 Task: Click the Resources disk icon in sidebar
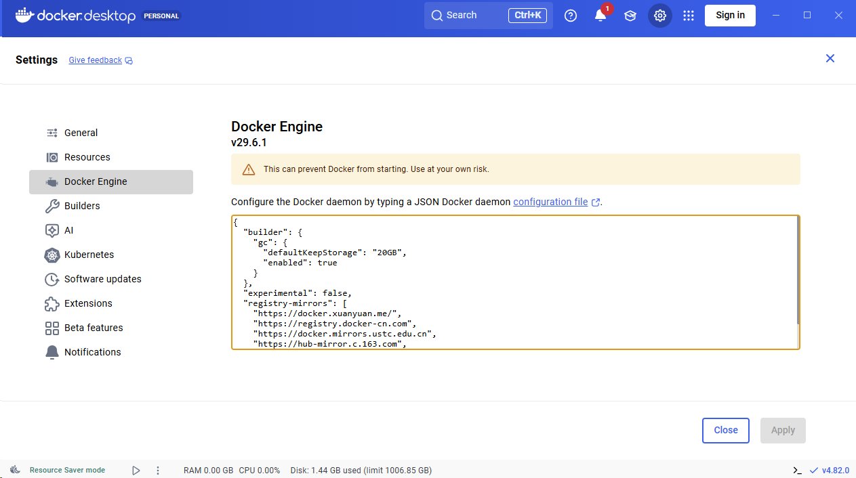pos(52,157)
